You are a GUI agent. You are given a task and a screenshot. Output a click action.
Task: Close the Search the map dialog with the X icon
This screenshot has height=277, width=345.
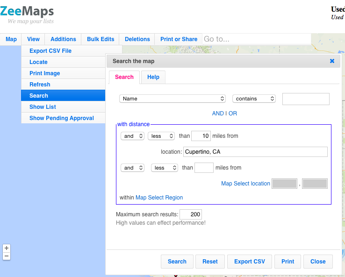(x=332, y=61)
